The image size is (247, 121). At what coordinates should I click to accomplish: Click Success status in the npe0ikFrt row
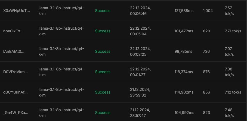103,31
